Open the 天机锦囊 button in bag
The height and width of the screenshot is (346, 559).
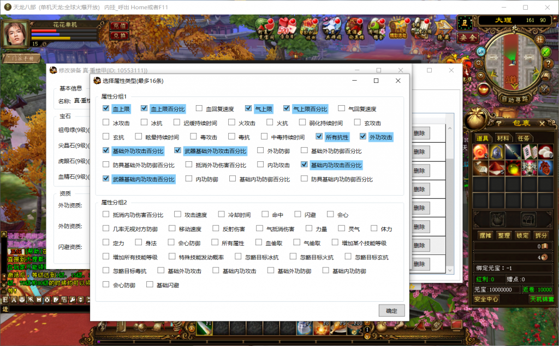pyautogui.click(x=542, y=299)
